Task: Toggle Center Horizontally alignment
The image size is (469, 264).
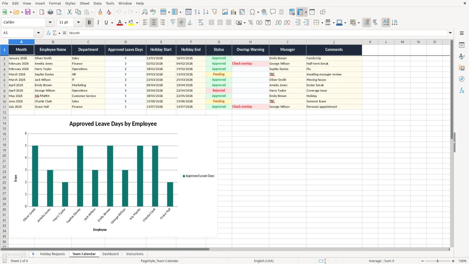Action: click(x=154, y=23)
